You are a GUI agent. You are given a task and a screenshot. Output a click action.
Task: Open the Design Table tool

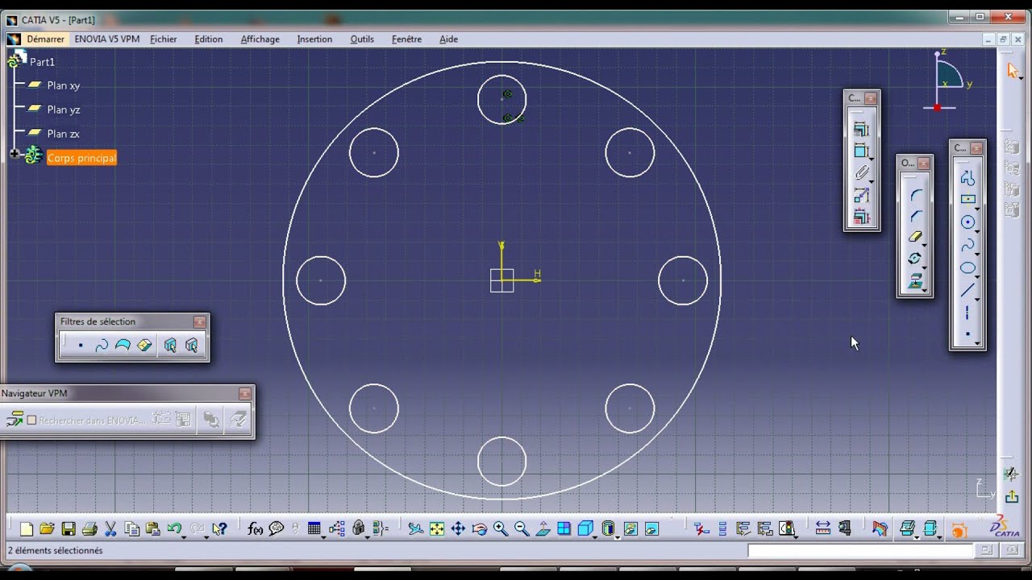314,529
